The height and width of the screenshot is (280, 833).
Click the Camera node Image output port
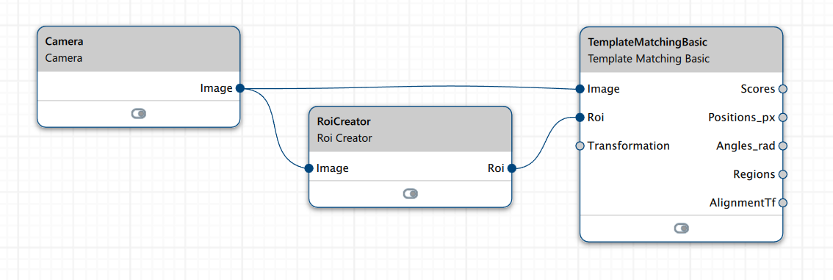[239, 88]
